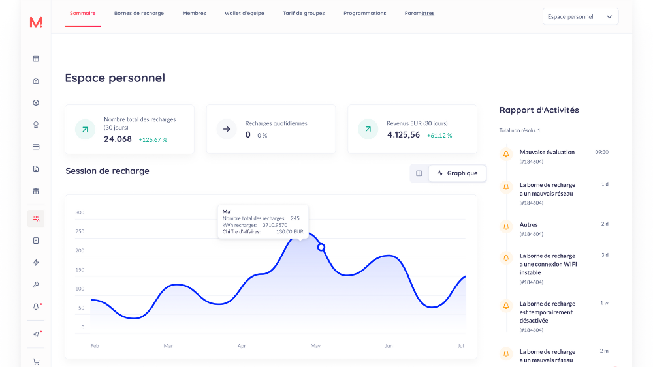
Task: Click the +61.12 % growth value
Action: (x=439, y=136)
